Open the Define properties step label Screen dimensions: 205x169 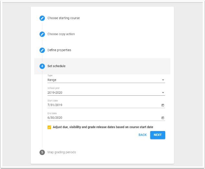59,50
